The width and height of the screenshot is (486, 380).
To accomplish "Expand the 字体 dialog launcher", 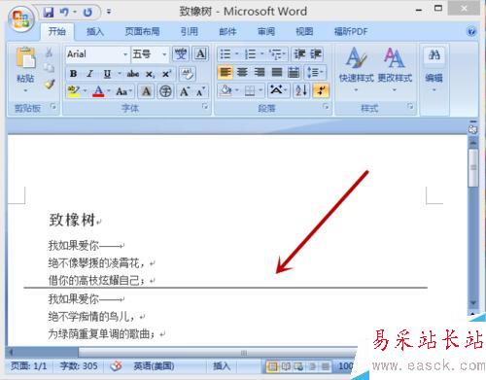I will [205, 106].
